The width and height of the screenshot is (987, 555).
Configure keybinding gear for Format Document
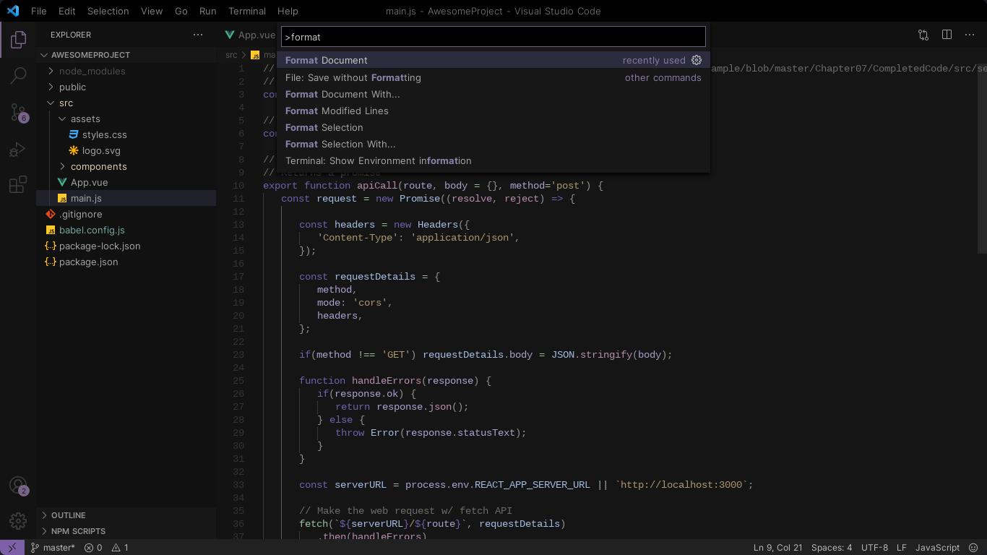tap(697, 60)
